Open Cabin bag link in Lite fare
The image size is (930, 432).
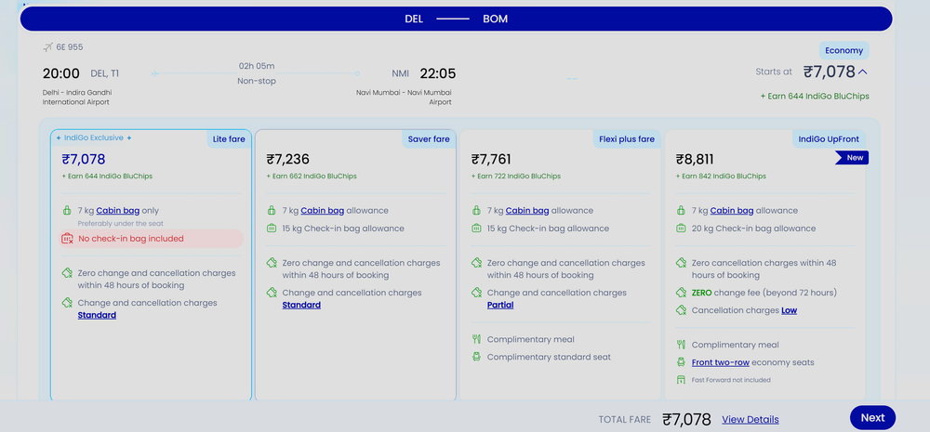point(118,210)
